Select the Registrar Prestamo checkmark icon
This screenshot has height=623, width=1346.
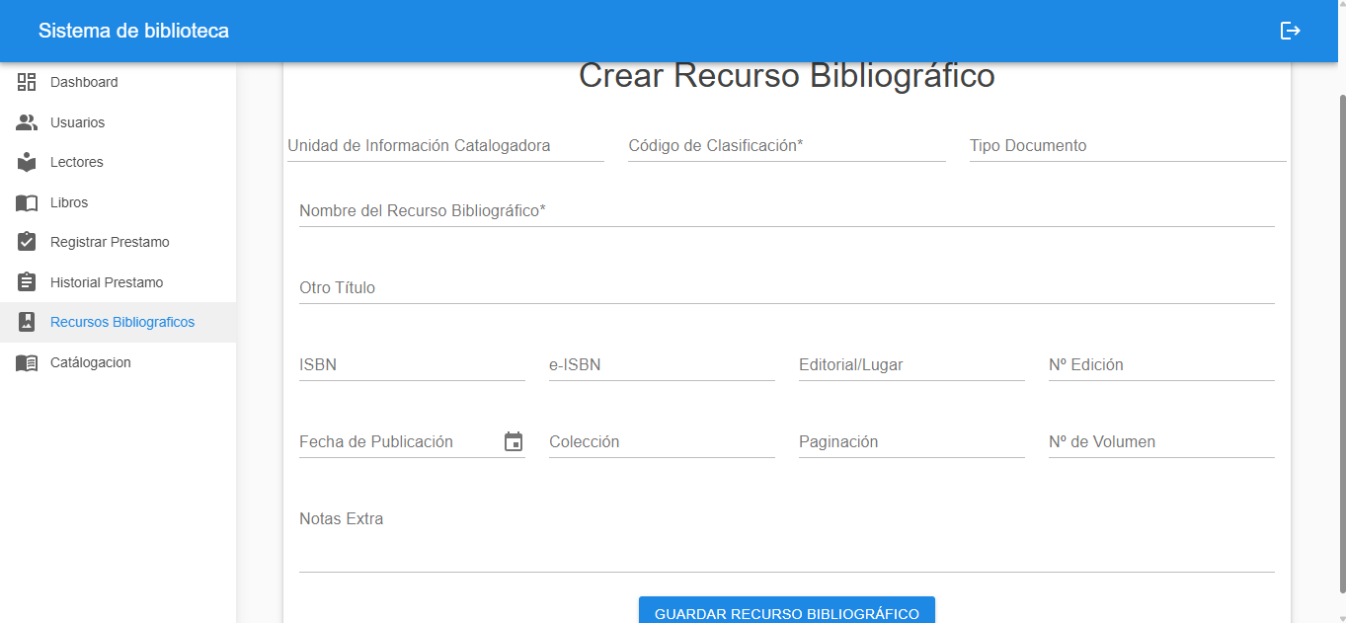(x=27, y=241)
